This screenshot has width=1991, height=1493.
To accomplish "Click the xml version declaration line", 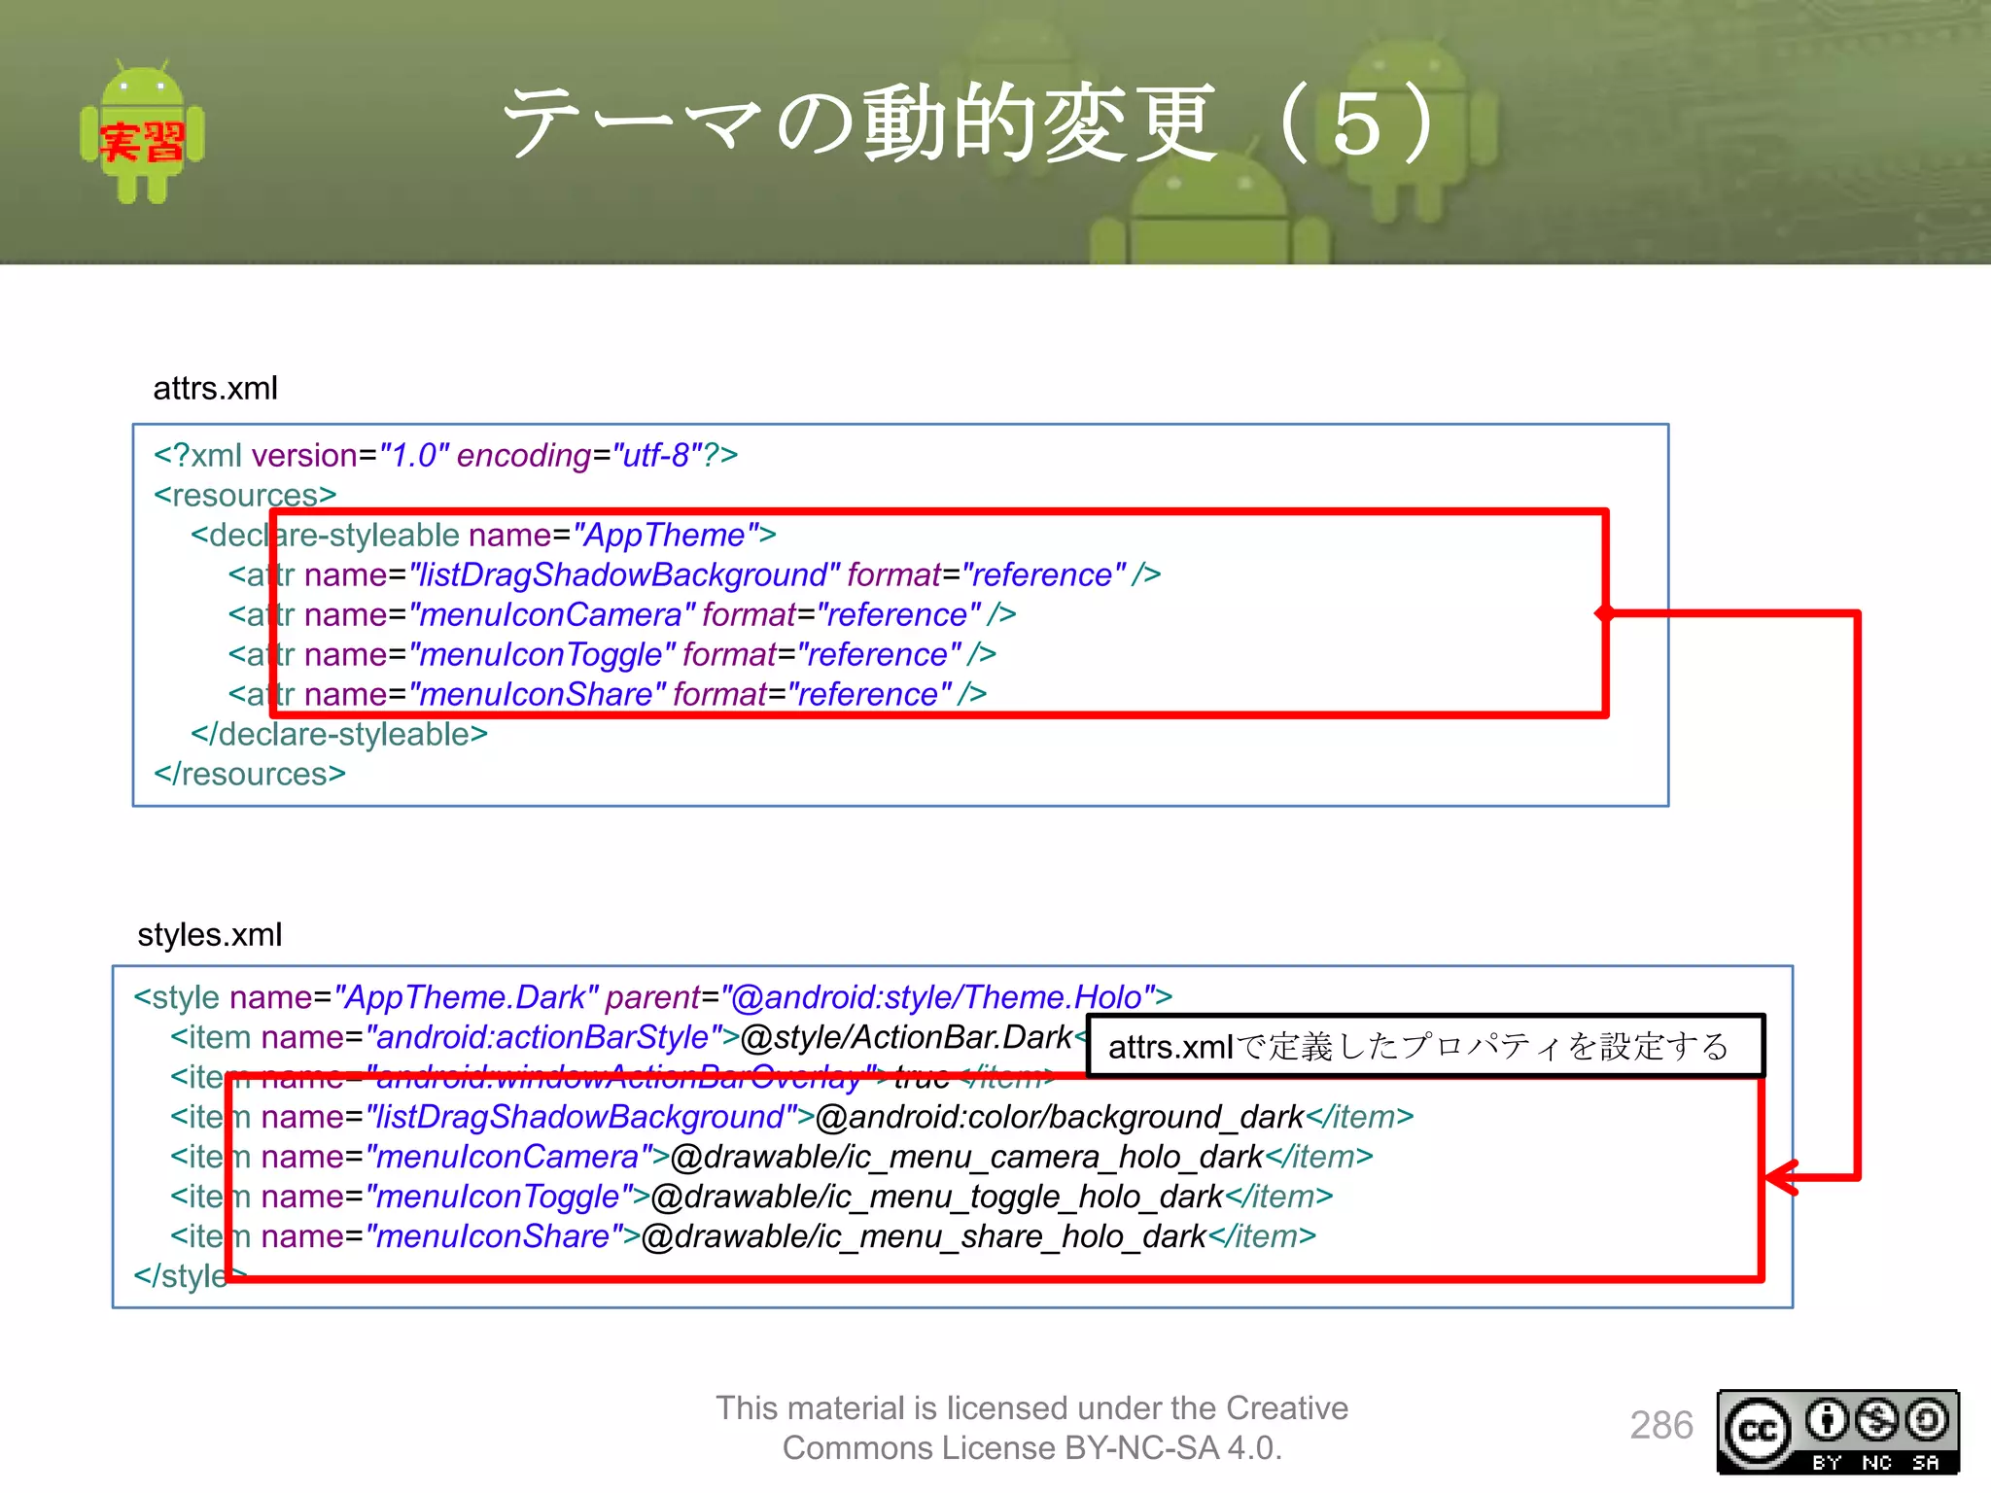I will [x=446, y=455].
